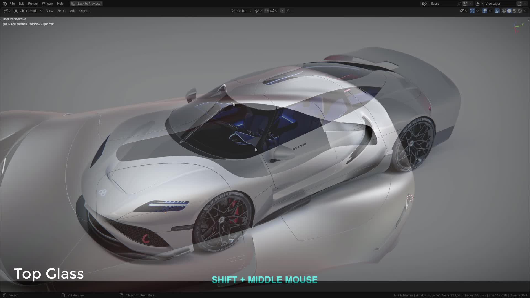
Task: Click the User Perspective label
Action: pos(14,19)
